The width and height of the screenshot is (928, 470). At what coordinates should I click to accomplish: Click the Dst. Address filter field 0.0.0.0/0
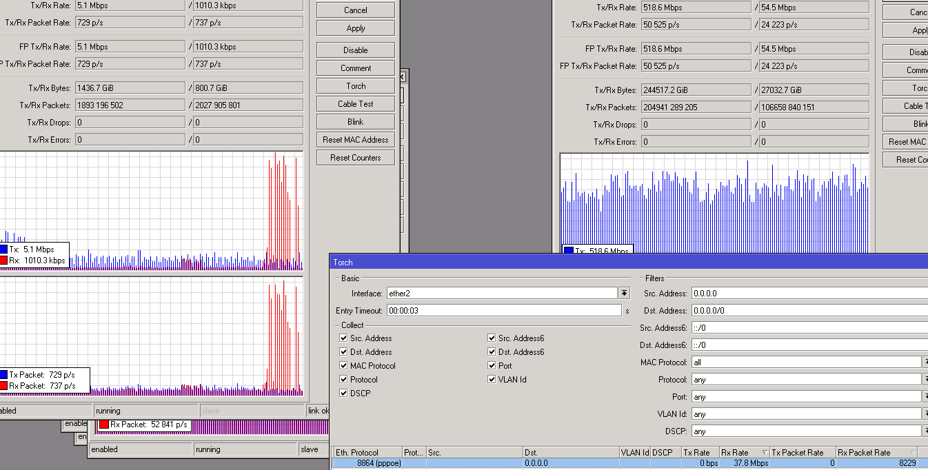coord(809,311)
